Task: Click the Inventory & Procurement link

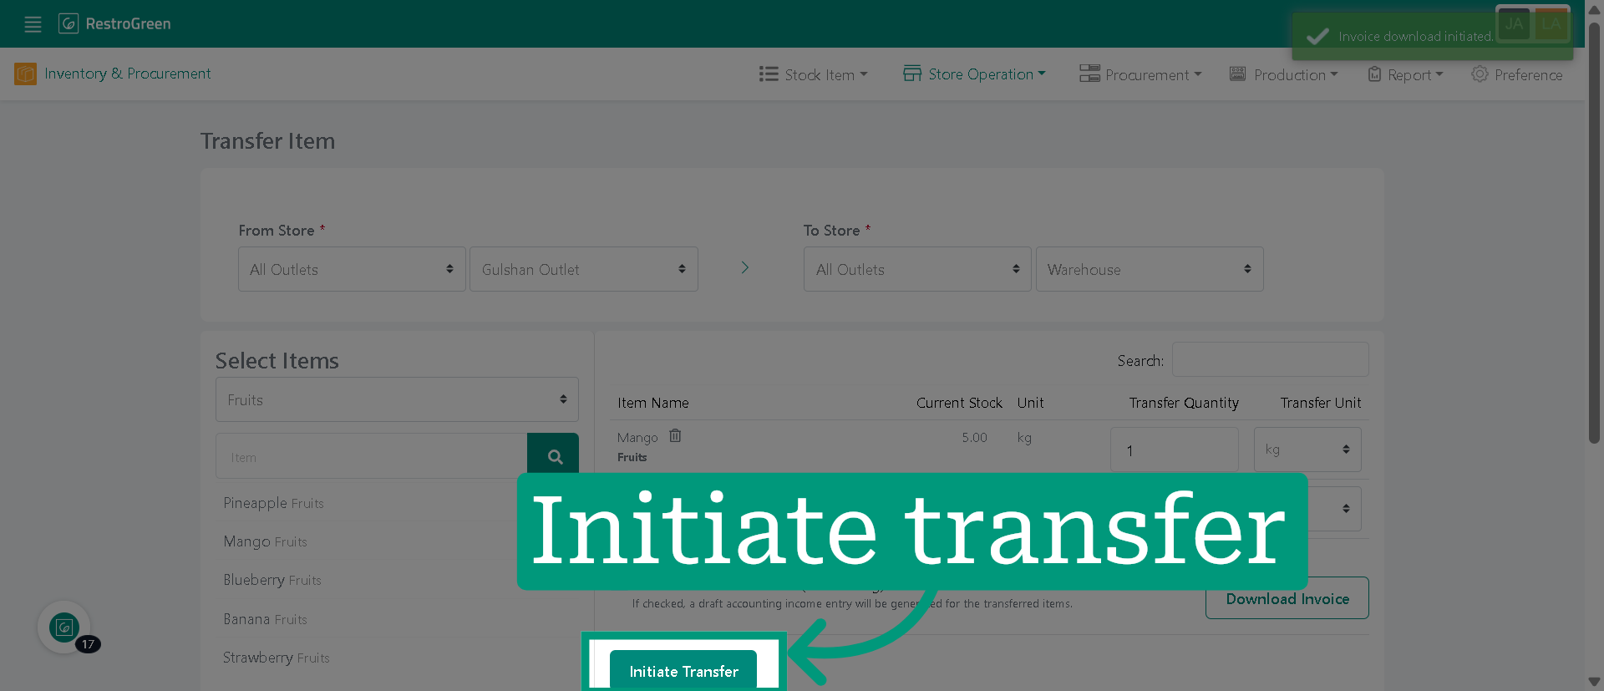Action: pos(127,74)
